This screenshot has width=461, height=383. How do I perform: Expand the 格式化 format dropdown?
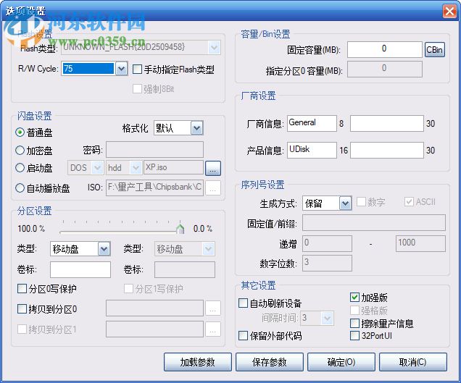coord(197,128)
